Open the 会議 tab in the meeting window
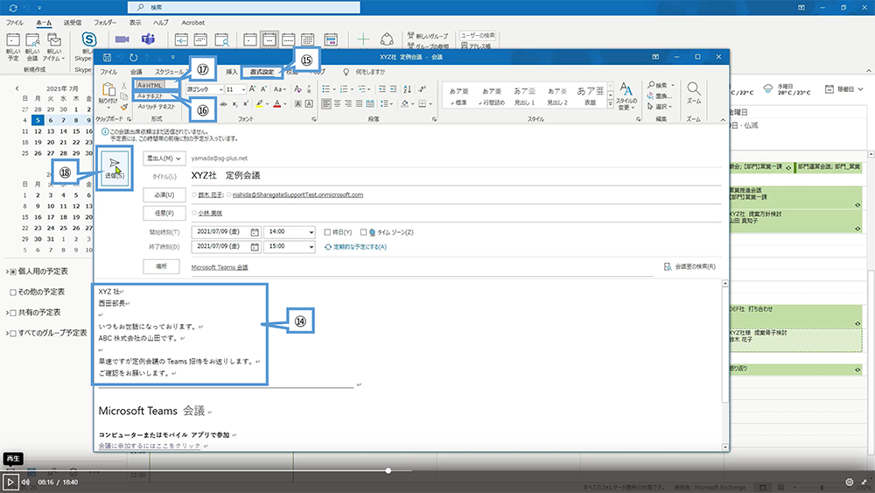This screenshot has height=493, width=875. pyautogui.click(x=136, y=72)
